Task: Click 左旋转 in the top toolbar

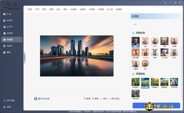Action: pyautogui.click(x=74, y=9)
